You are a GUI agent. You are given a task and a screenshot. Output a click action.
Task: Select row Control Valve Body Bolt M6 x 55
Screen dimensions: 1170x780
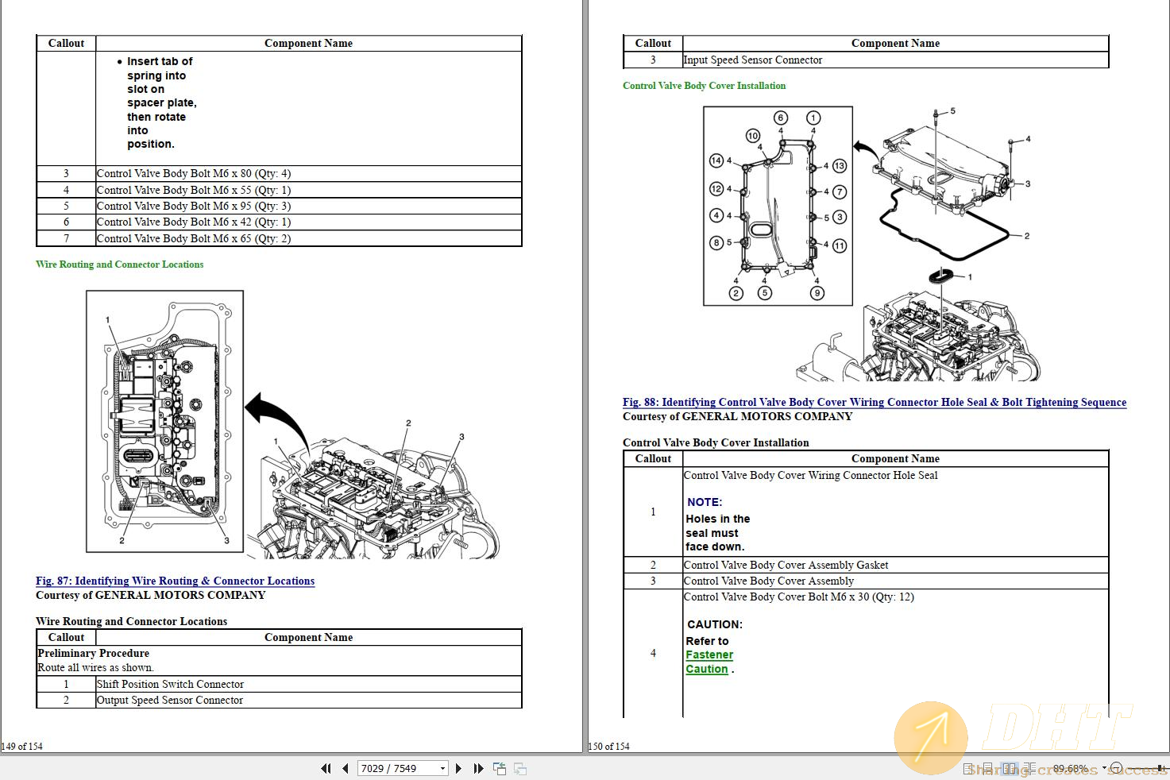(279, 190)
